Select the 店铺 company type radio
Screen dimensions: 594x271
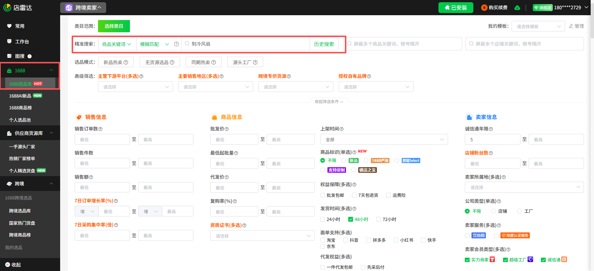tap(493, 211)
